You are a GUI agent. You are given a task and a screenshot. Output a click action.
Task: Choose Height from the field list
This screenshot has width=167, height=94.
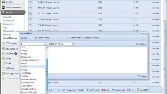click(x=33, y=63)
